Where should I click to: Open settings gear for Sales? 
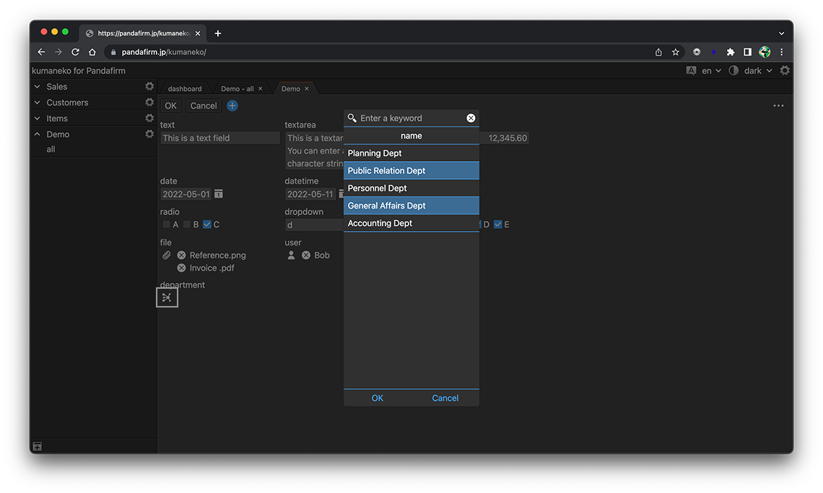click(149, 87)
